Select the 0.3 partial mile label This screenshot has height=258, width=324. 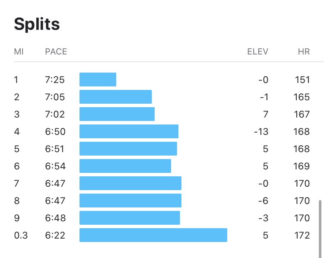20,235
